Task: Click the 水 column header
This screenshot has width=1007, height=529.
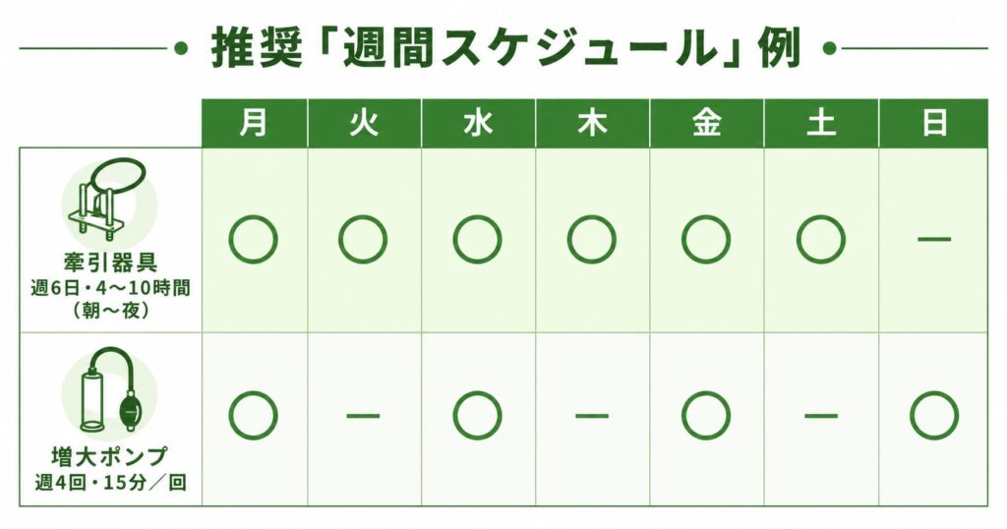Action: (x=479, y=123)
